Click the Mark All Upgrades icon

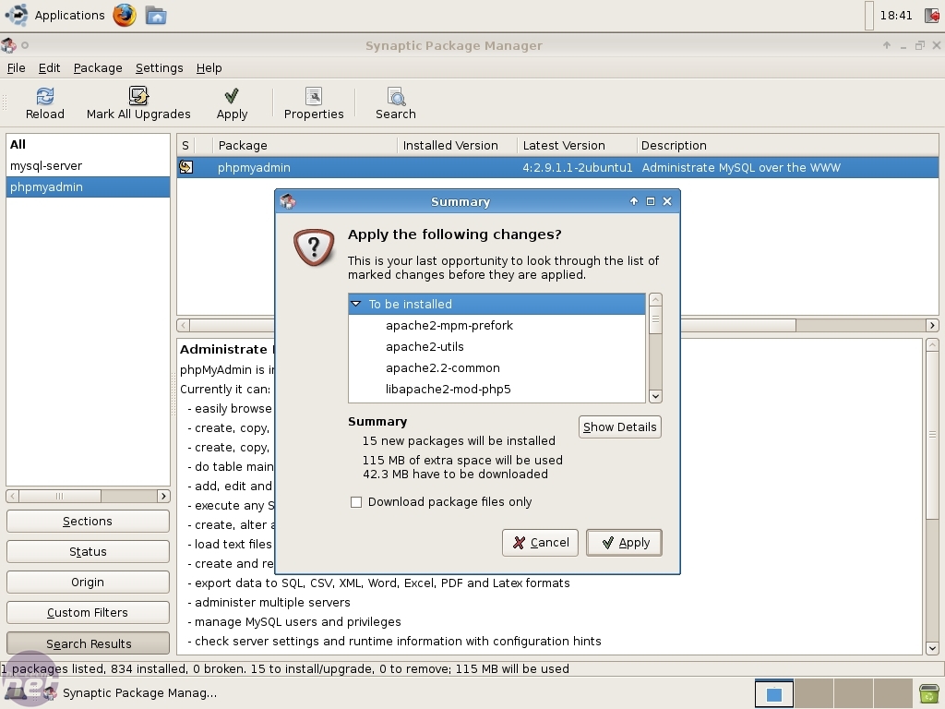click(138, 96)
